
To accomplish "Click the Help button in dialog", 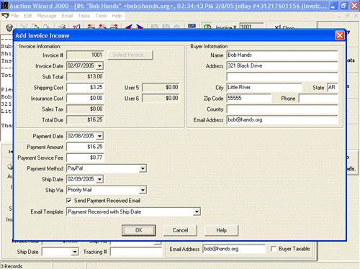I will click(x=221, y=230).
